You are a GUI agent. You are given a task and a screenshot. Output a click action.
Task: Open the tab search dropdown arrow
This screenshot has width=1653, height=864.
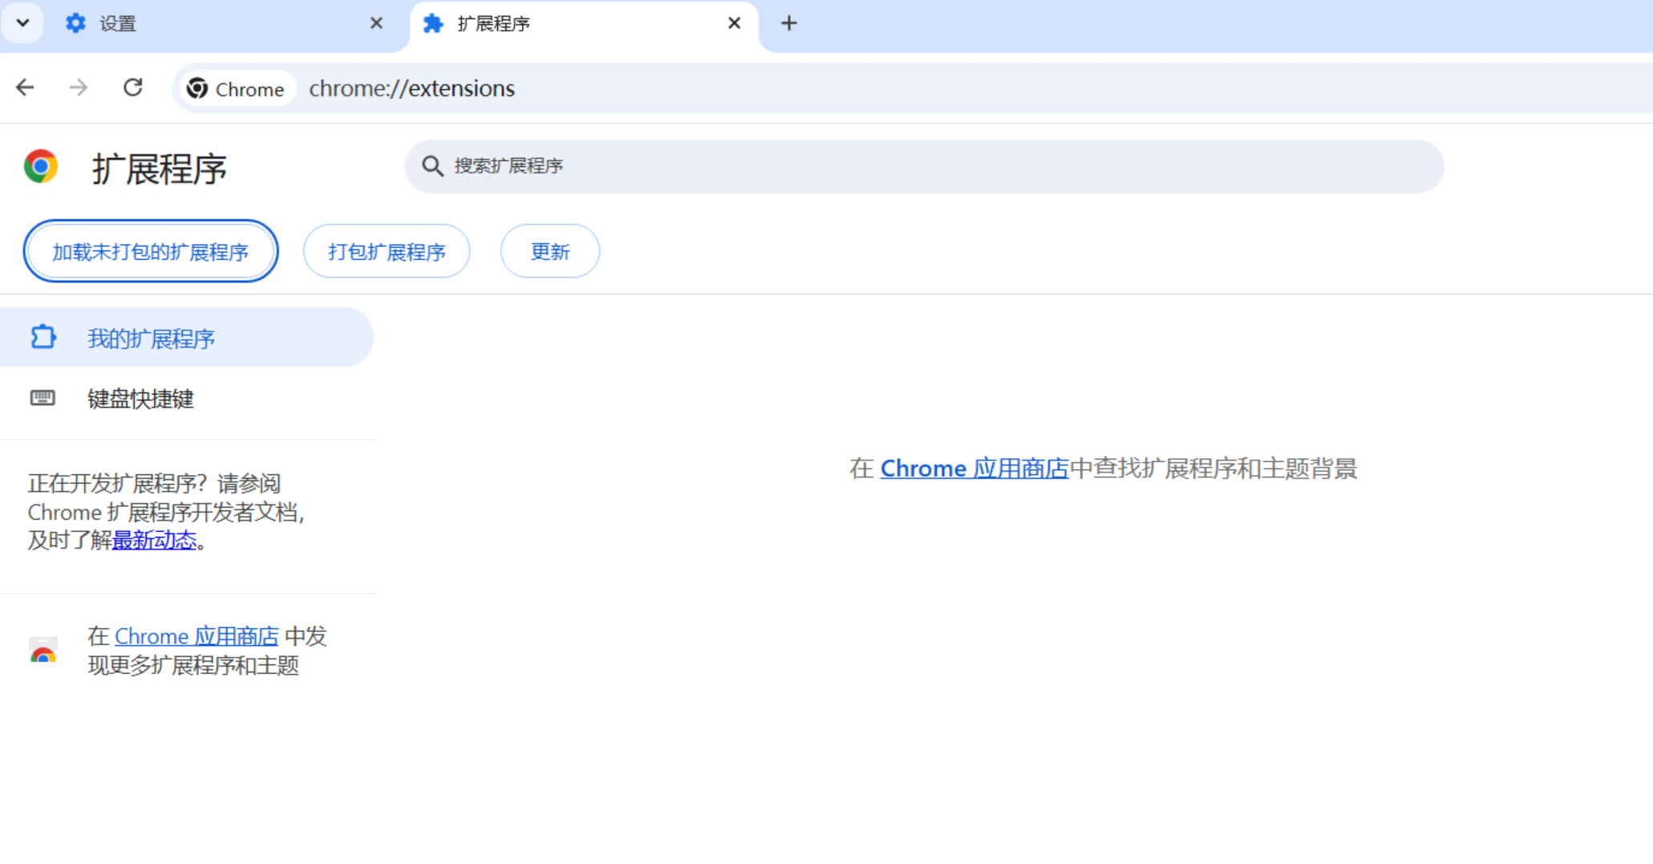(x=22, y=22)
